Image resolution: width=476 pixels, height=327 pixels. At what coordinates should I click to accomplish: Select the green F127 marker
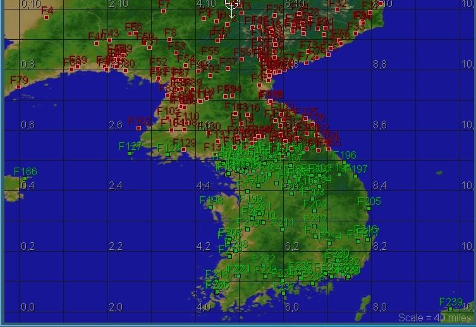point(130,153)
